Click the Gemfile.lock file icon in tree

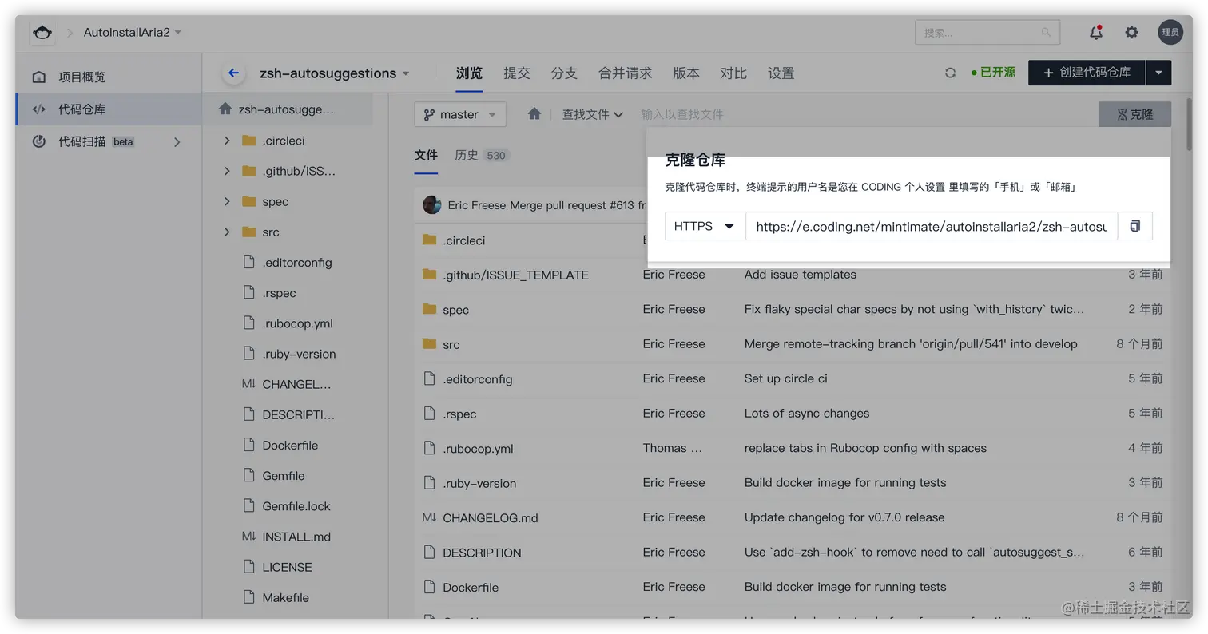click(x=248, y=505)
